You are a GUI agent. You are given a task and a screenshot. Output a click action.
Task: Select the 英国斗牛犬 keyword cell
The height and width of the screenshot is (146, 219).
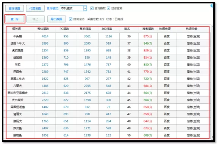(17, 79)
